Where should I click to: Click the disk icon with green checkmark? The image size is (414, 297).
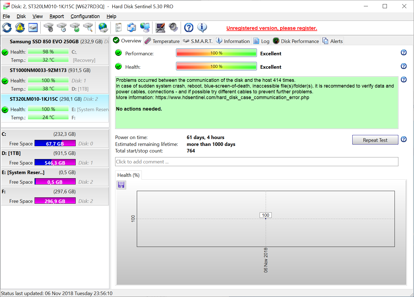[x=75, y=27]
